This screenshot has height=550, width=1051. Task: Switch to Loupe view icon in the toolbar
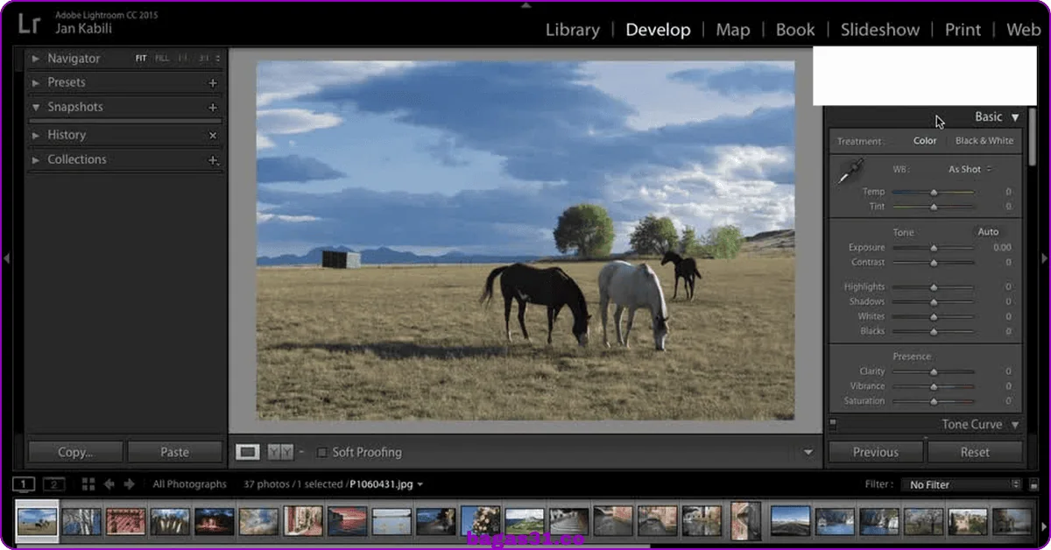248,452
